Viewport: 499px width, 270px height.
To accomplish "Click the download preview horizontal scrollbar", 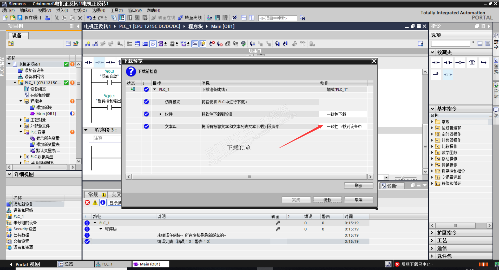I will pos(249,177).
